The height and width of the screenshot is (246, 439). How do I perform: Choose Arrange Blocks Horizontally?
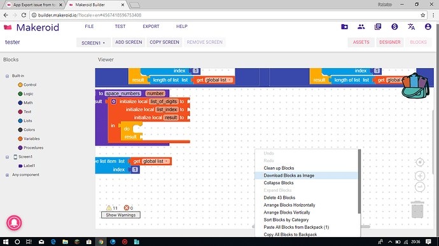[306, 205]
